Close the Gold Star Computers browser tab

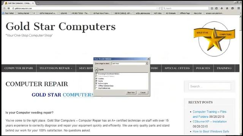(x=33, y=3)
